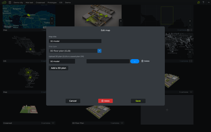Image resolution: width=211 pixels, height=132 pixels.
Task: Collapse the top bar with chevron
Action: click(209, 2)
